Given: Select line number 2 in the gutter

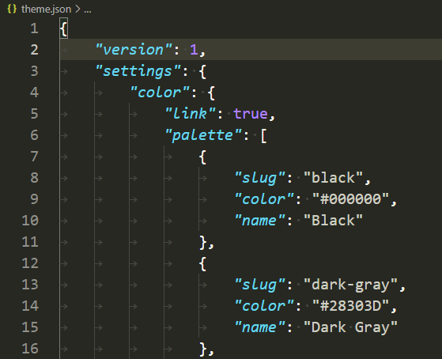Looking at the screenshot, I should click(34, 50).
